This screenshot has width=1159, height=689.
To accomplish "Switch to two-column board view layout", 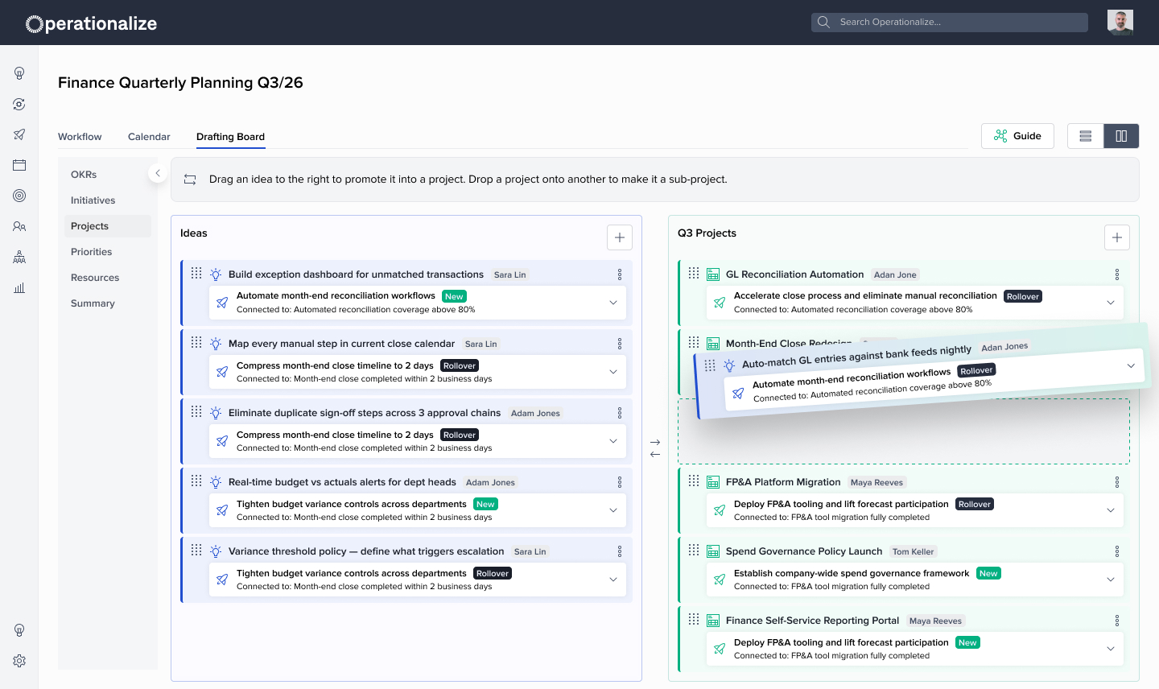I will [1121, 136].
